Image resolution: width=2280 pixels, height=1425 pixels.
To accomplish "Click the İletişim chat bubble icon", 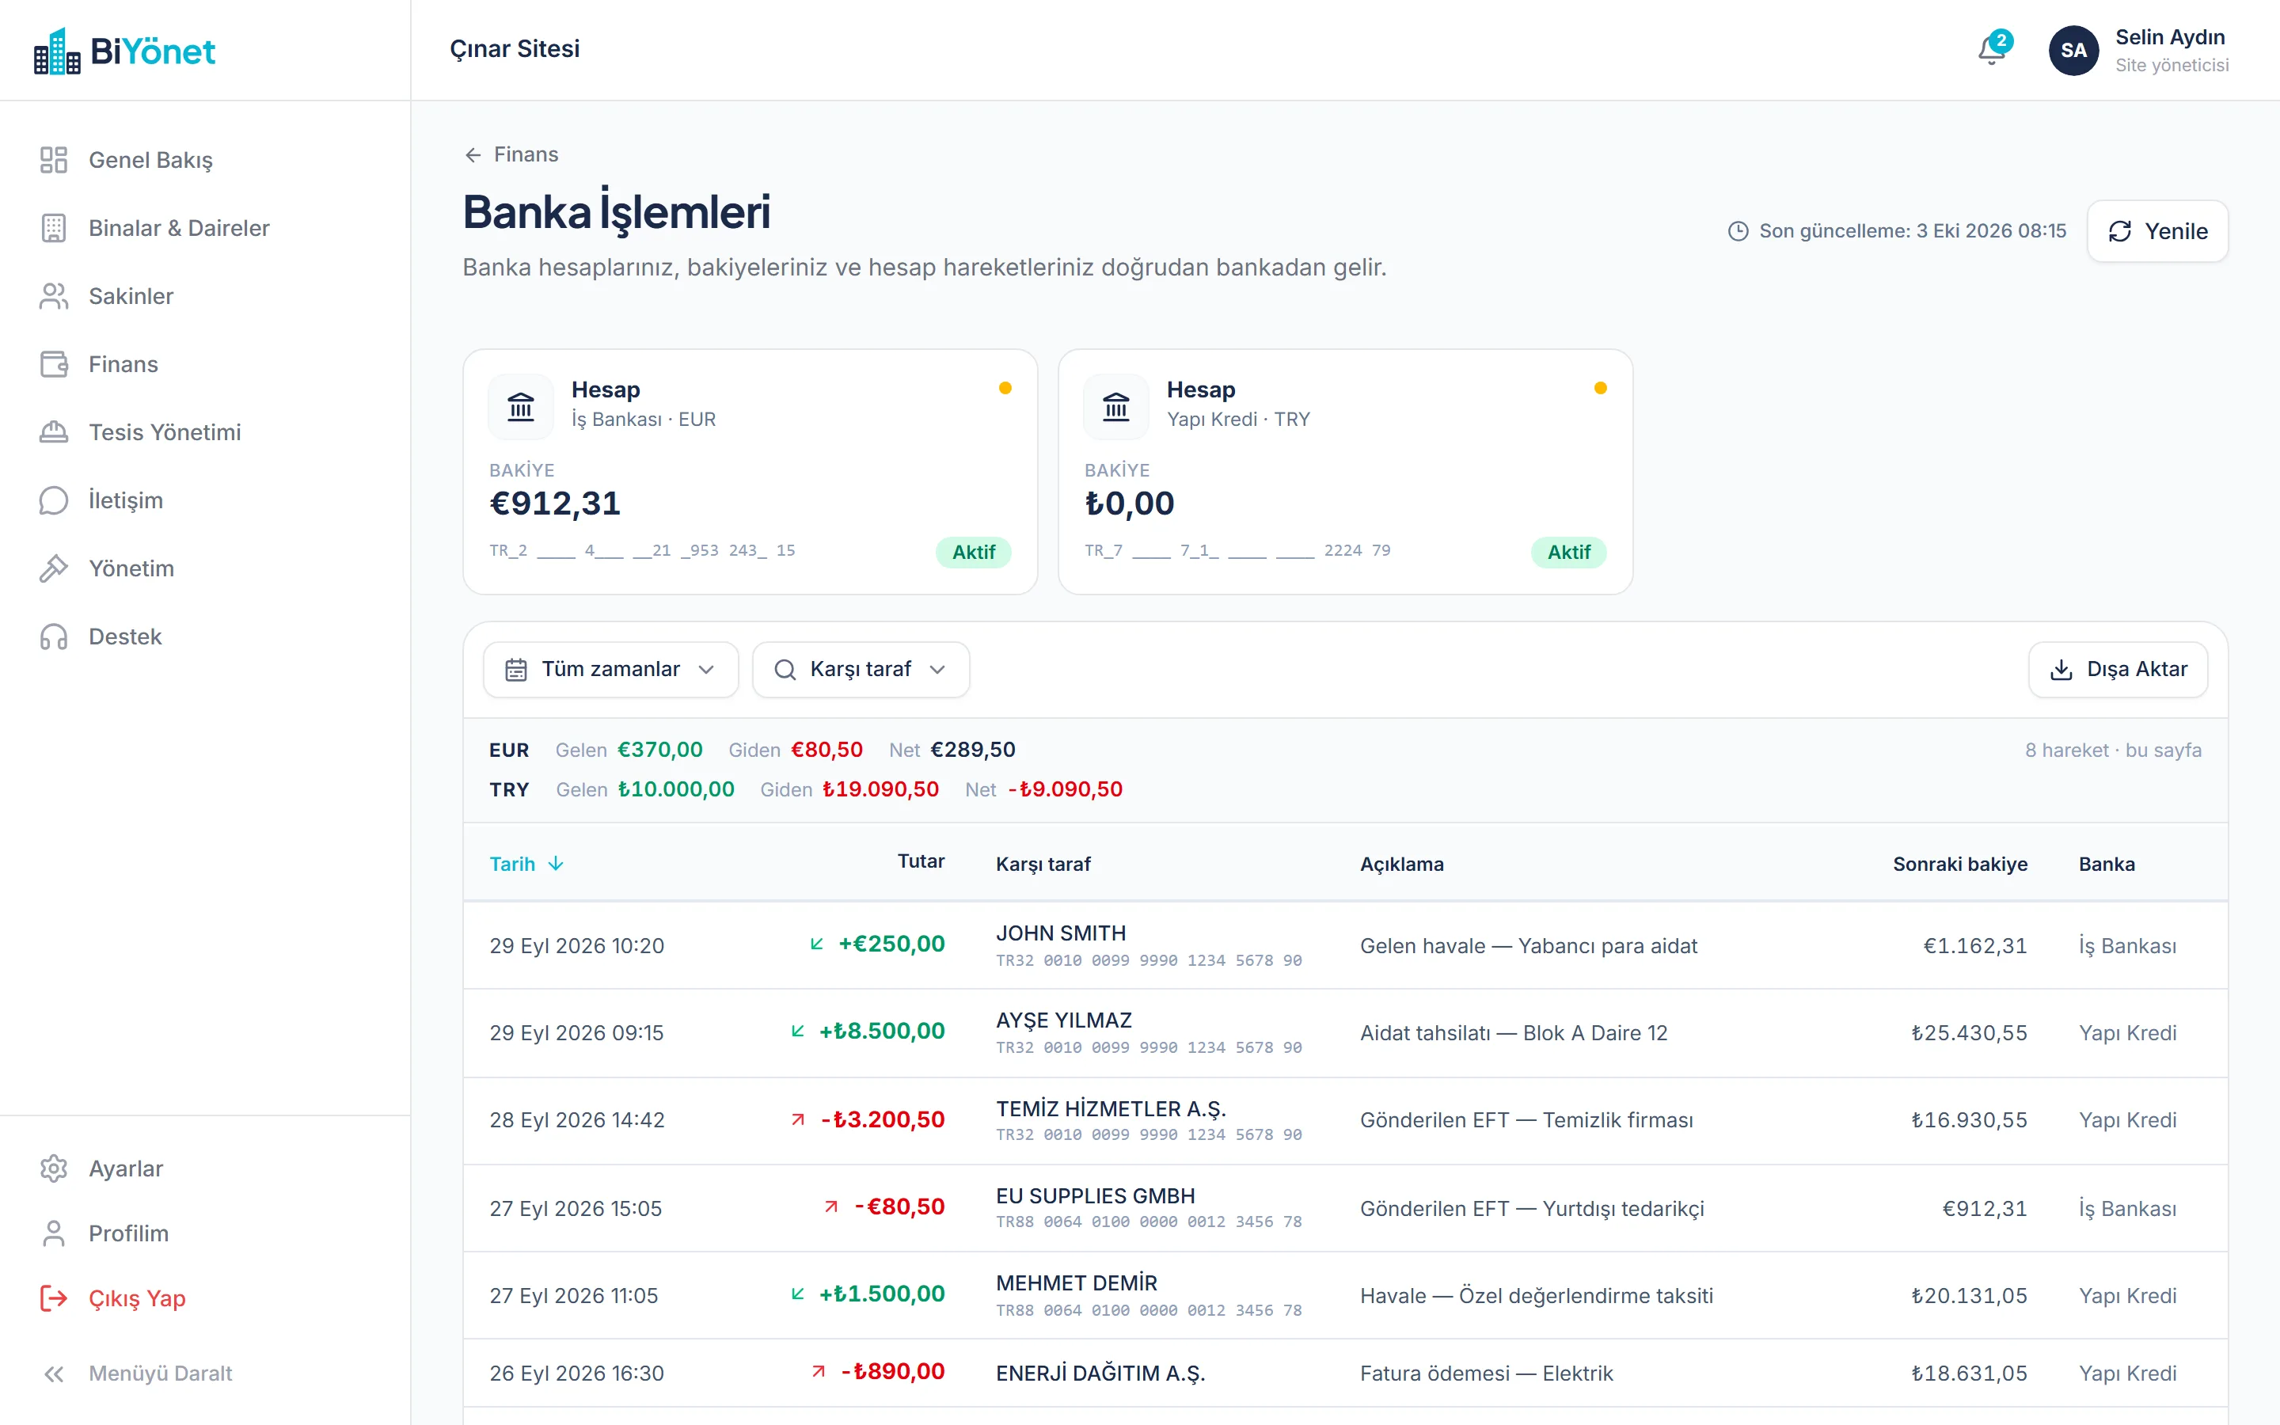I will click(x=54, y=500).
